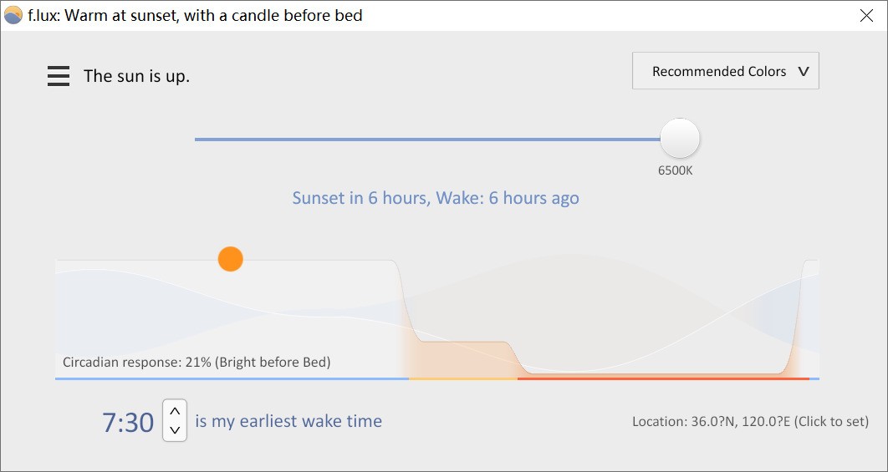Image resolution: width=888 pixels, height=472 pixels.
Task: Open the hamburger menu icon
Action: coord(59,76)
